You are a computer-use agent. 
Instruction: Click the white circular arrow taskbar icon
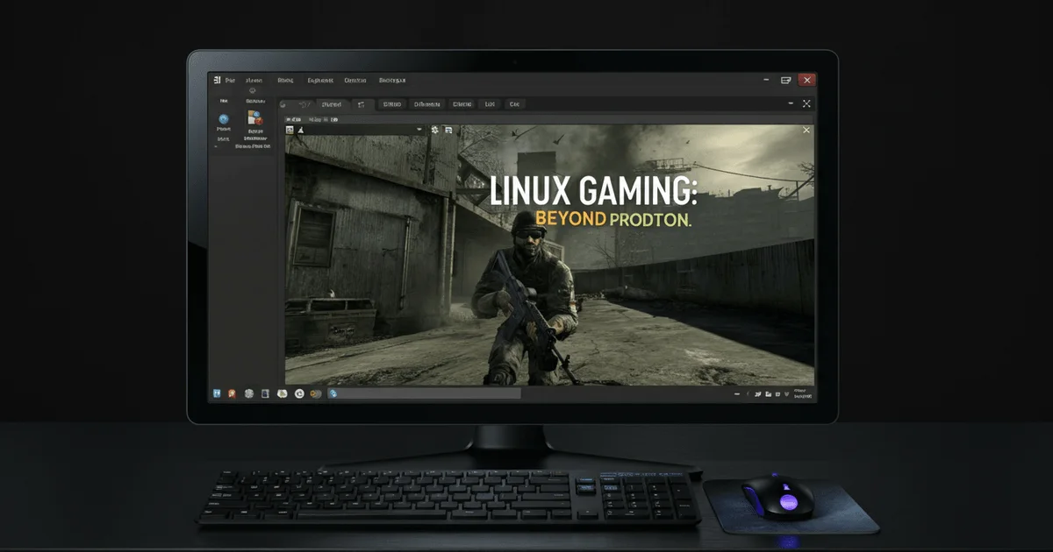(x=299, y=394)
